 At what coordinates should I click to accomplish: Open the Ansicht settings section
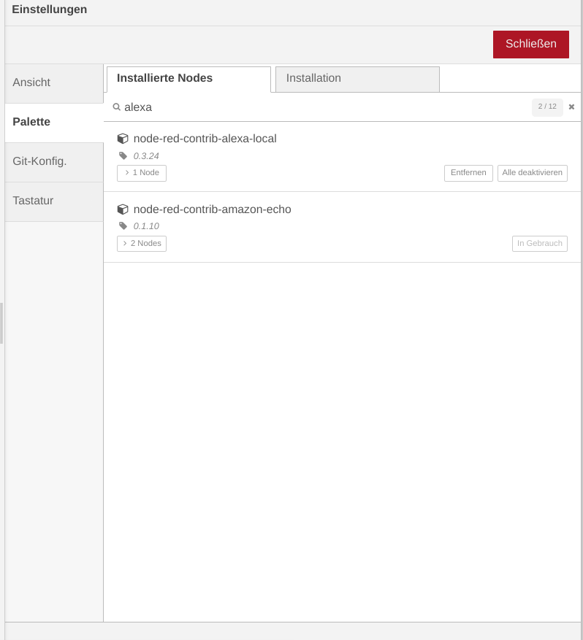[x=54, y=83]
